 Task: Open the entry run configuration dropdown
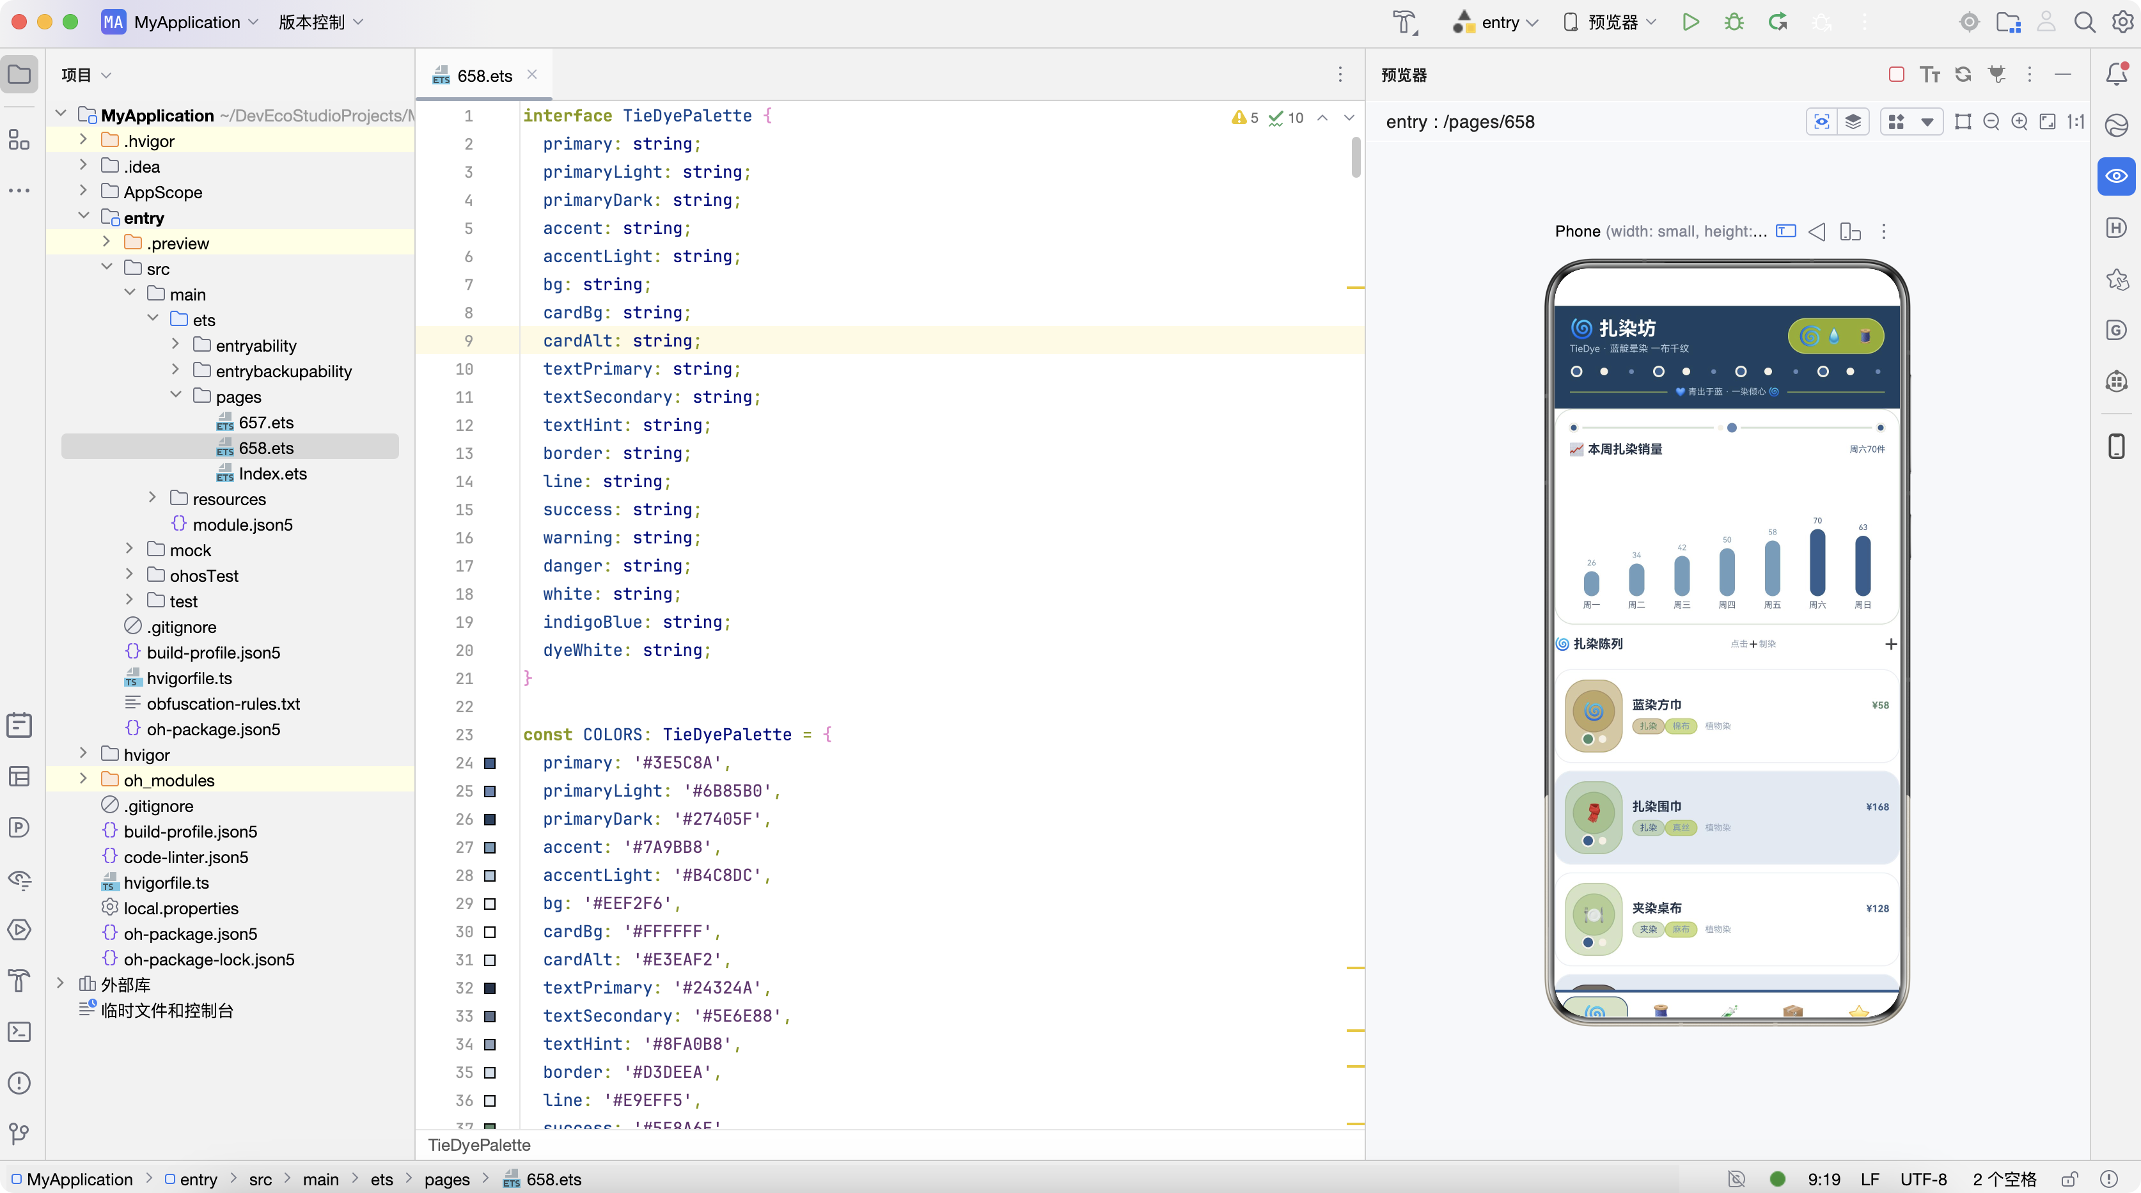click(x=1496, y=22)
